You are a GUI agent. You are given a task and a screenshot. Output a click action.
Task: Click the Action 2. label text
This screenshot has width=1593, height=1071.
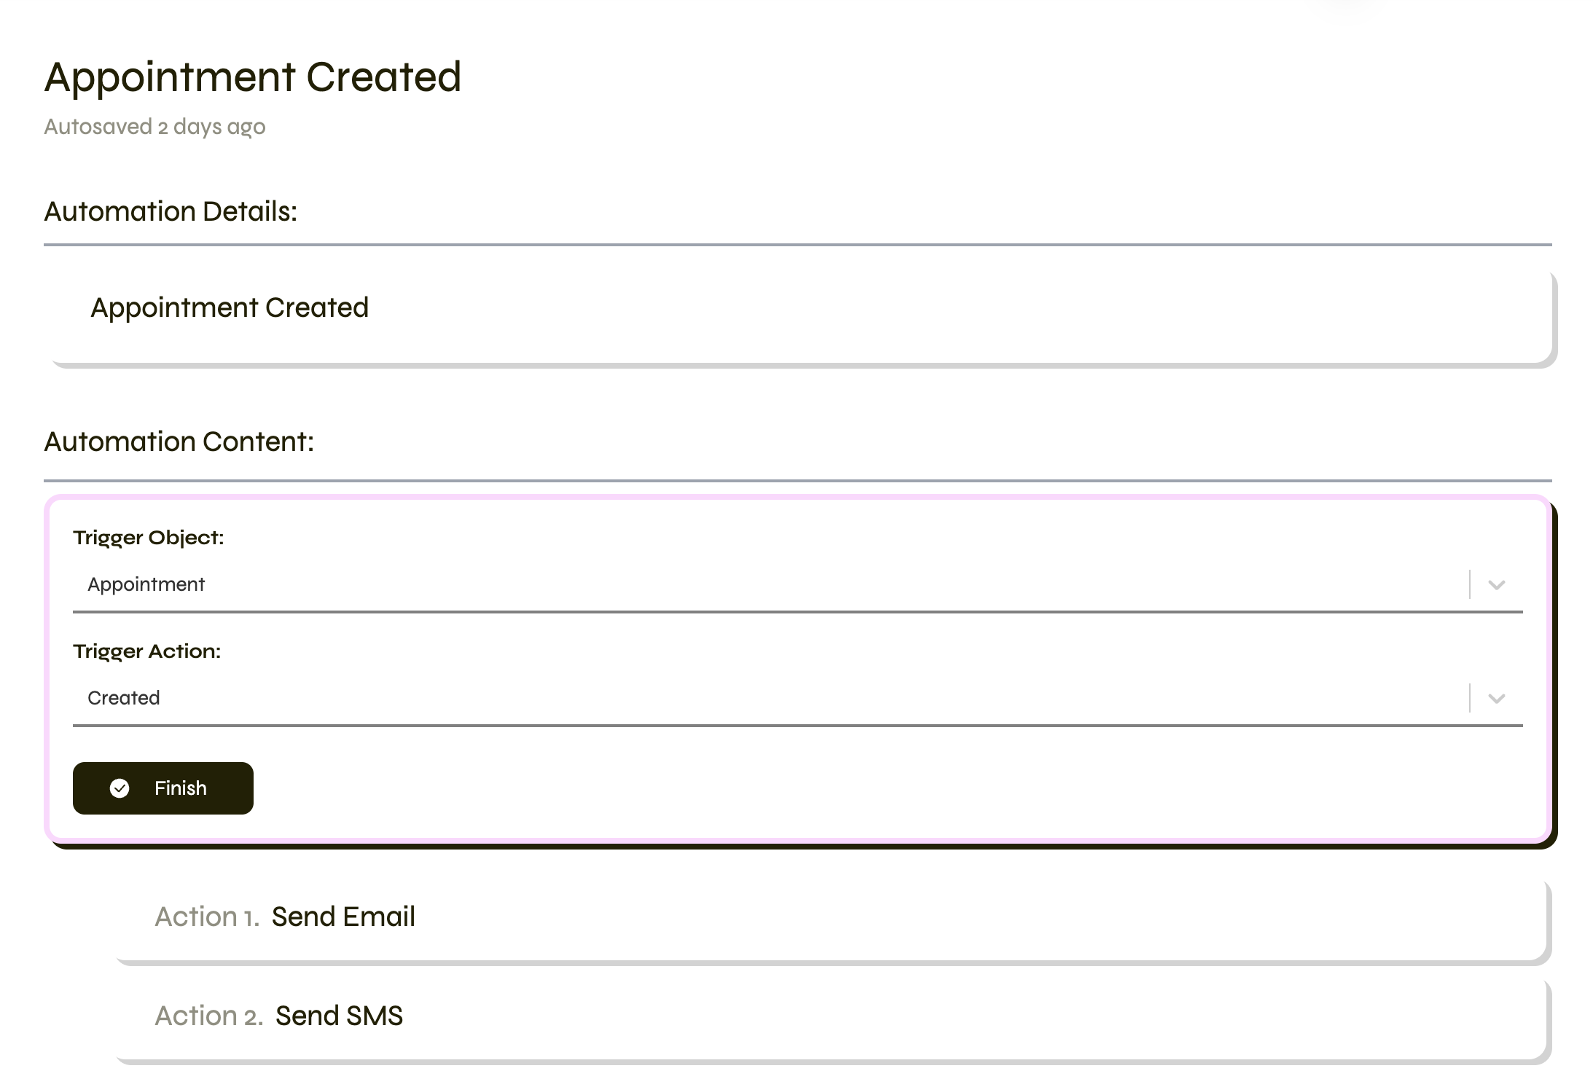[209, 1016]
